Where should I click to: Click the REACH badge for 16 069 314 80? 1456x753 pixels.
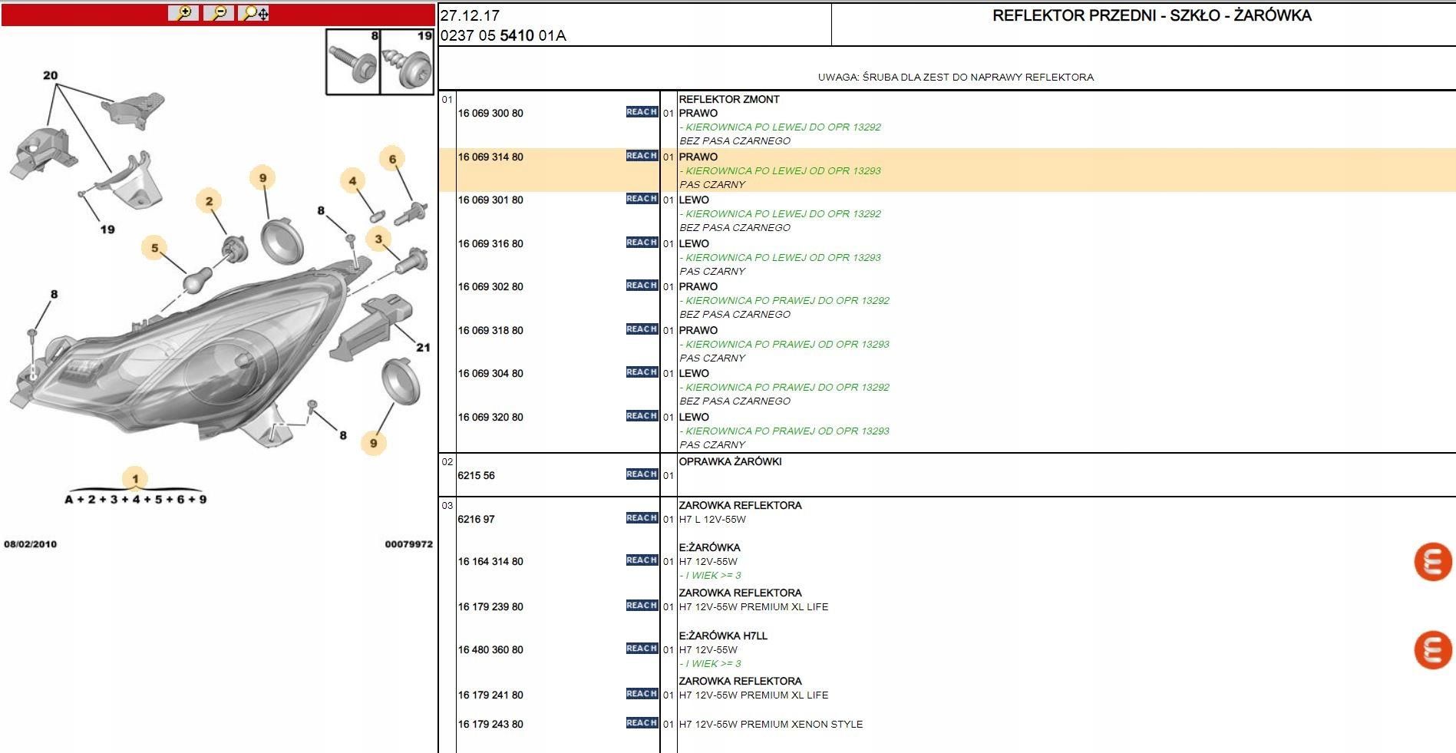(x=641, y=156)
